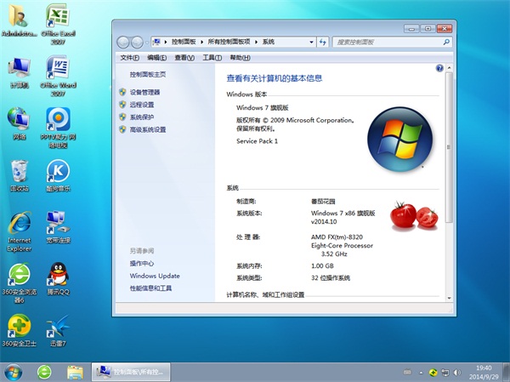Image resolution: width=510 pixels, height=382 pixels.
Task: Open the 文件(F) menu
Action: click(130, 58)
